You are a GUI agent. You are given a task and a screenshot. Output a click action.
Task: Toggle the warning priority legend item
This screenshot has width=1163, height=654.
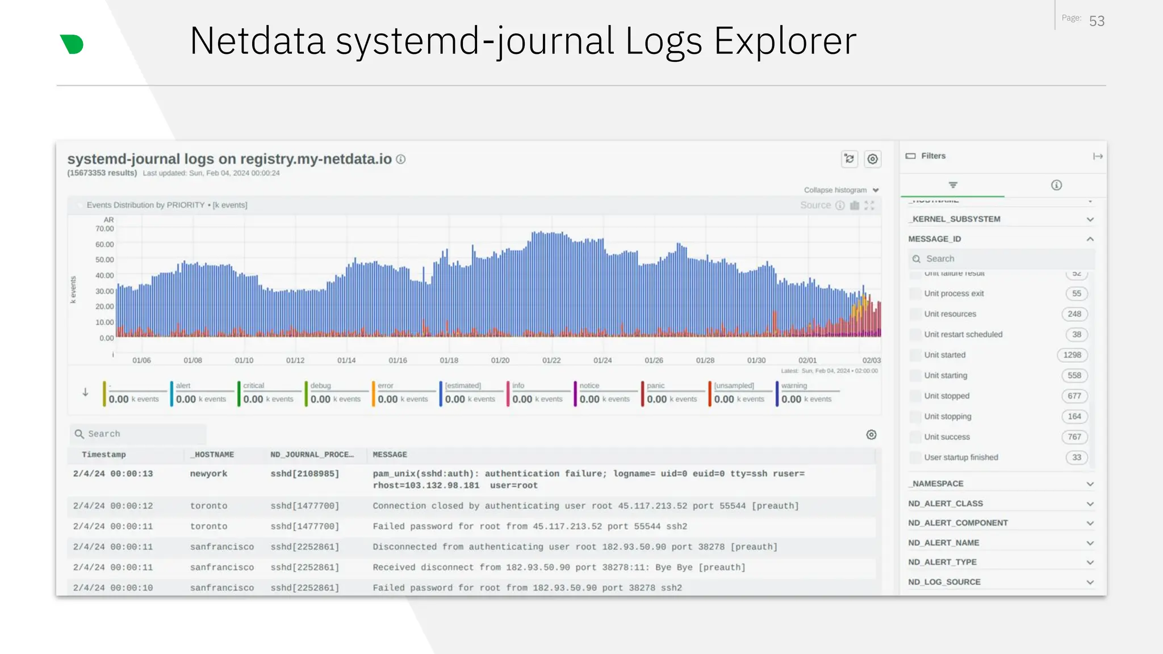click(x=807, y=393)
